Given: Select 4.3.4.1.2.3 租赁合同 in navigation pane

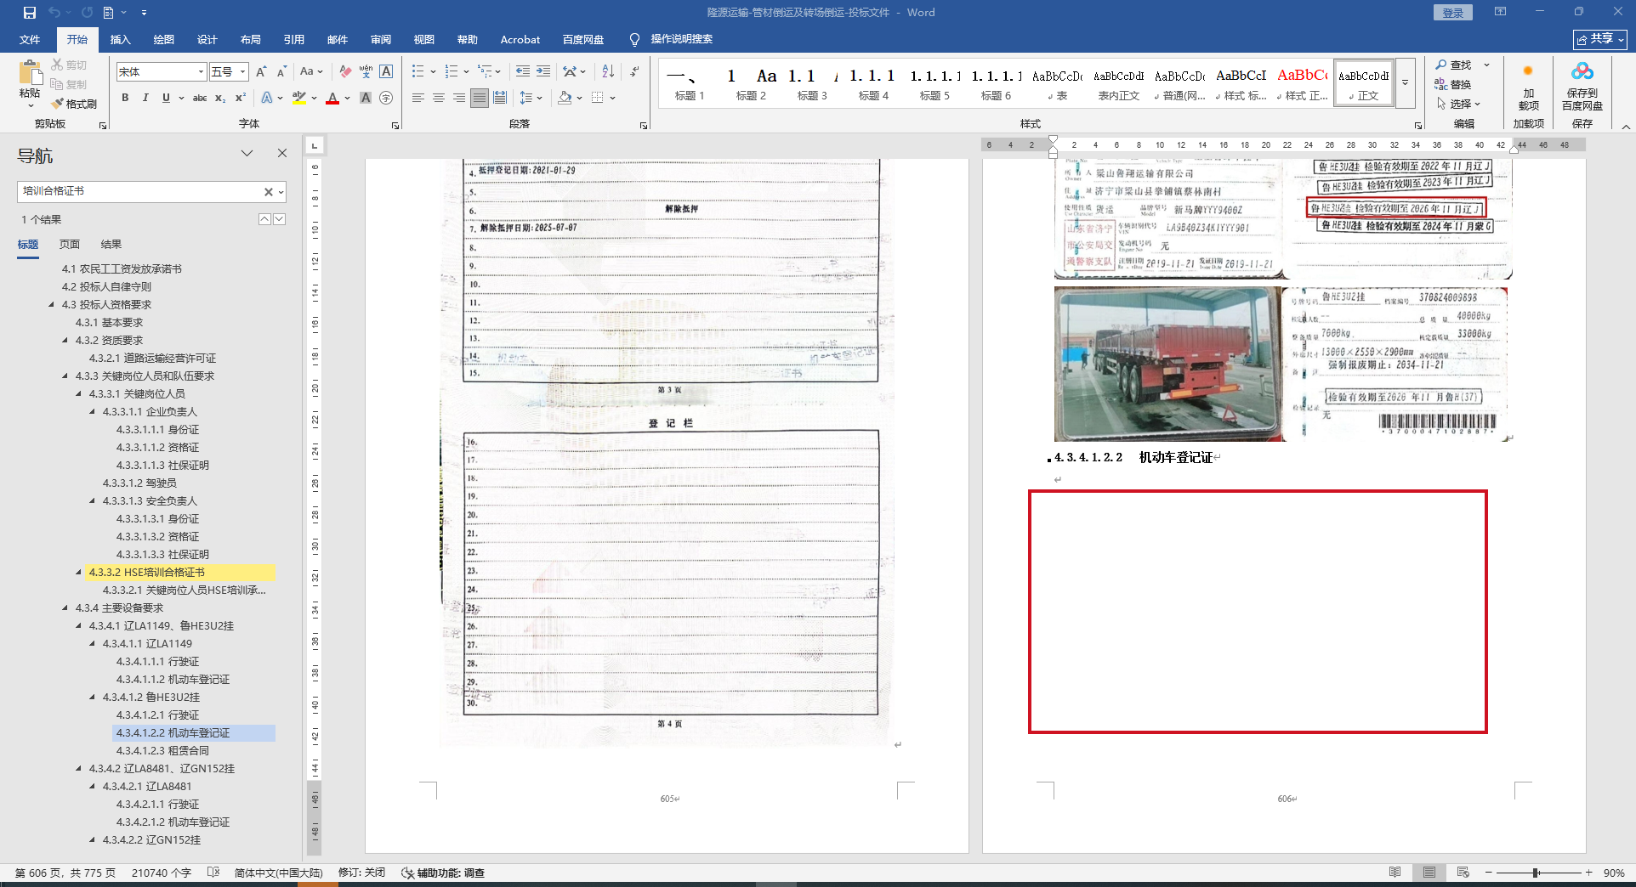Looking at the screenshot, I should pyautogui.click(x=162, y=751).
